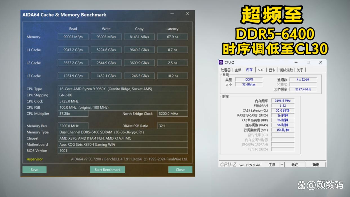This screenshot has height=197, width=350.
Task: Click 通道数 value 4 x 32-bit
Action: [303, 80]
